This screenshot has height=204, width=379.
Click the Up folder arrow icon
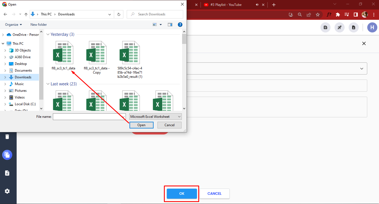(x=26, y=14)
